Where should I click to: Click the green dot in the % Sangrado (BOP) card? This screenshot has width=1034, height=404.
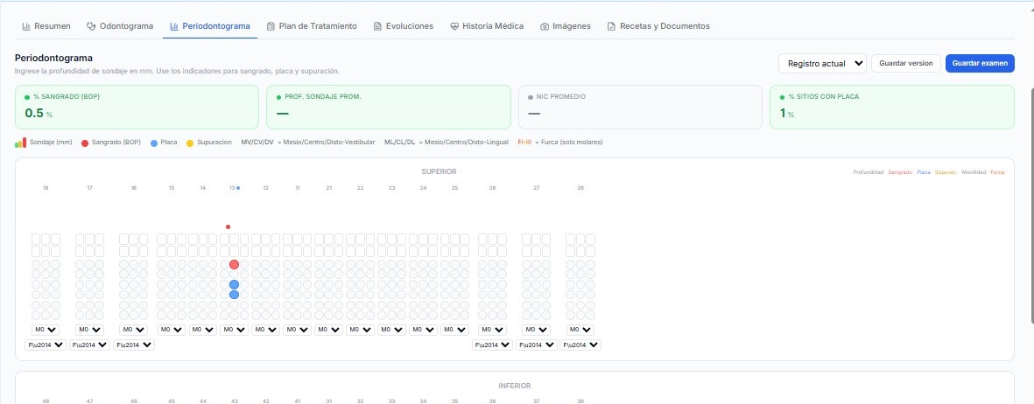click(27, 97)
